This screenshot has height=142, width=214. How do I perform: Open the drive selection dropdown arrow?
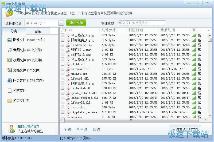[x=61, y=23]
